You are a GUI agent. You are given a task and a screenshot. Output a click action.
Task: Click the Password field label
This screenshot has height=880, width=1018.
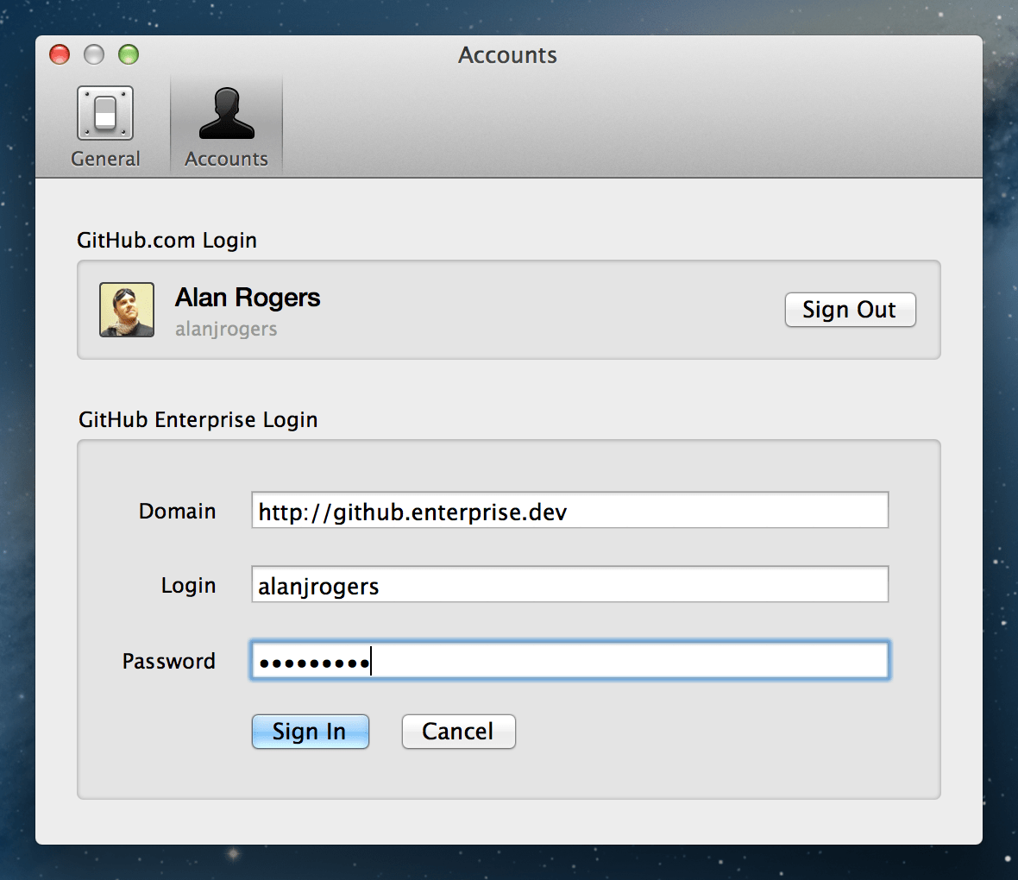[x=169, y=662]
